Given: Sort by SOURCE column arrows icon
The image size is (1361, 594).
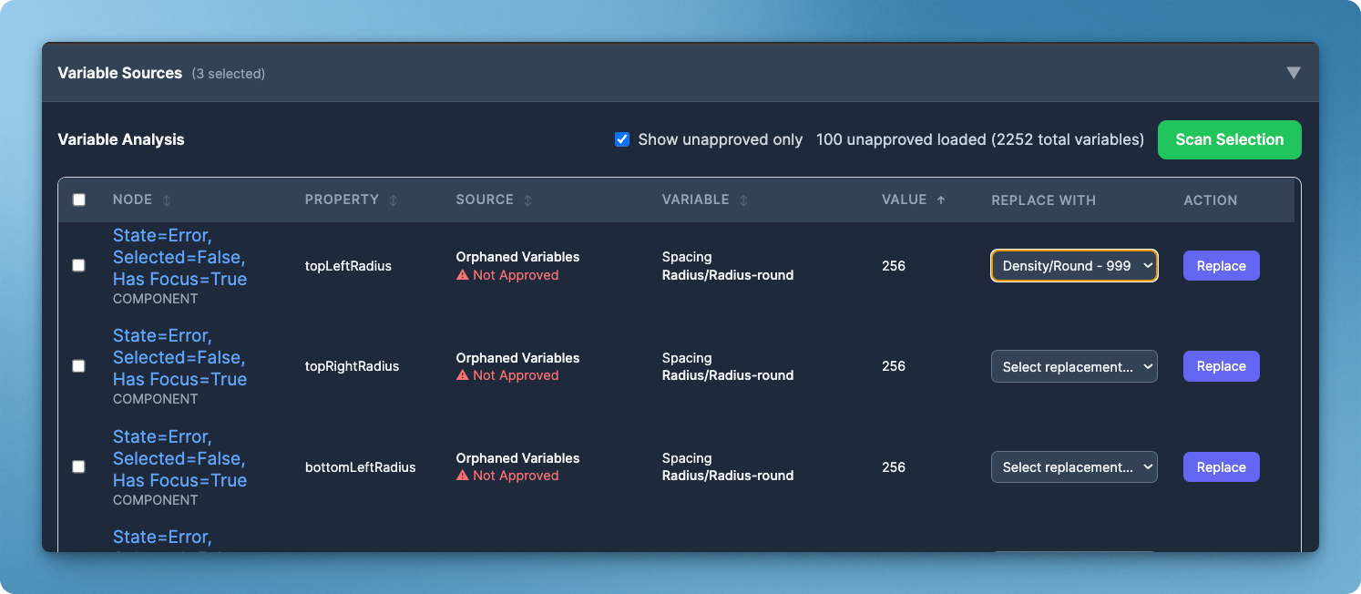Looking at the screenshot, I should [x=528, y=200].
